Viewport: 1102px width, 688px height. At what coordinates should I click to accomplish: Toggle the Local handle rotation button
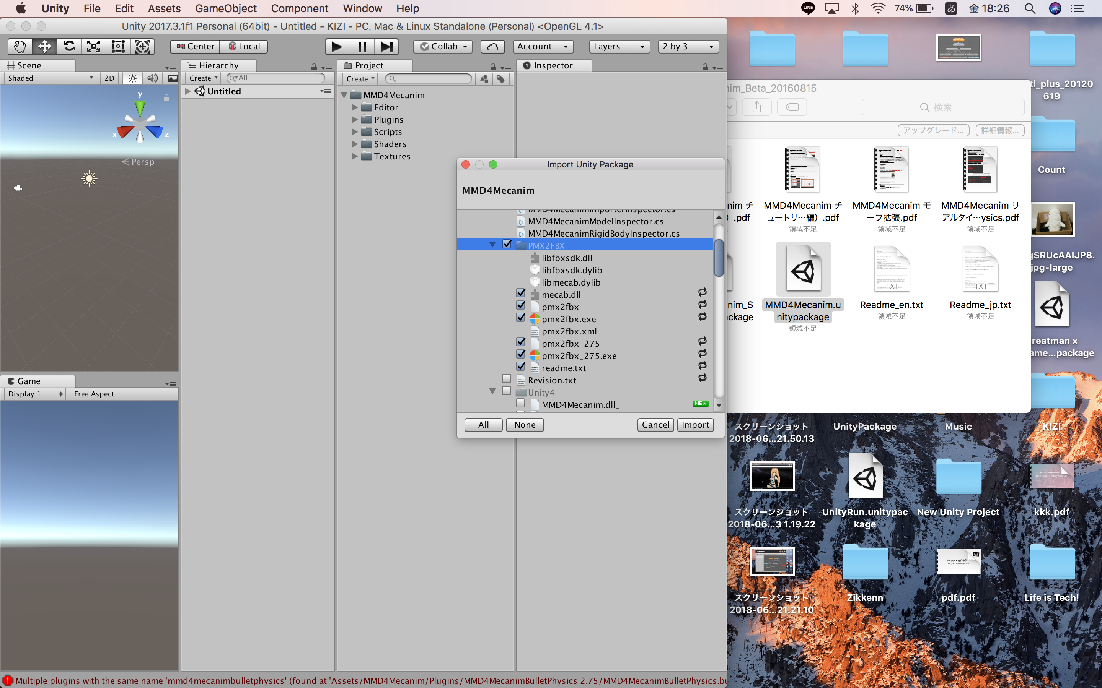[x=244, y=46]
